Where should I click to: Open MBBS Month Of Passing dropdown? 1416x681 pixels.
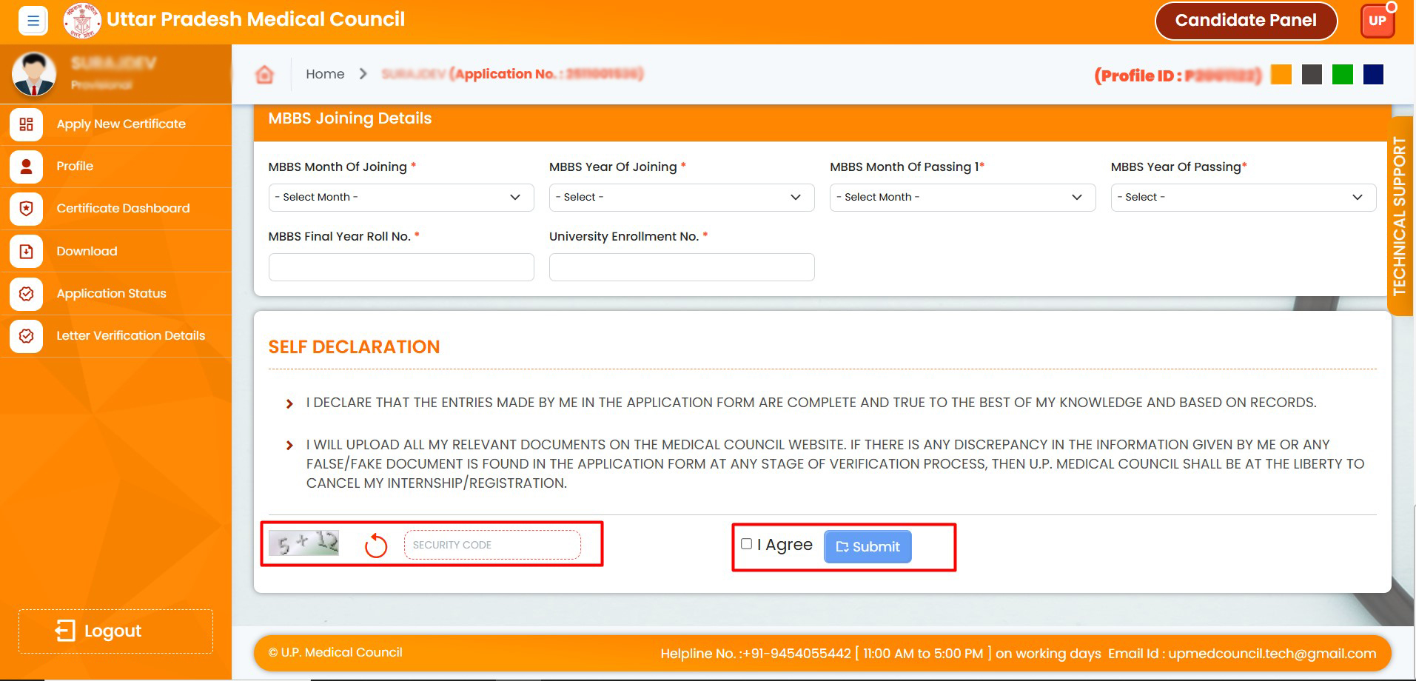tap(962, 198)
